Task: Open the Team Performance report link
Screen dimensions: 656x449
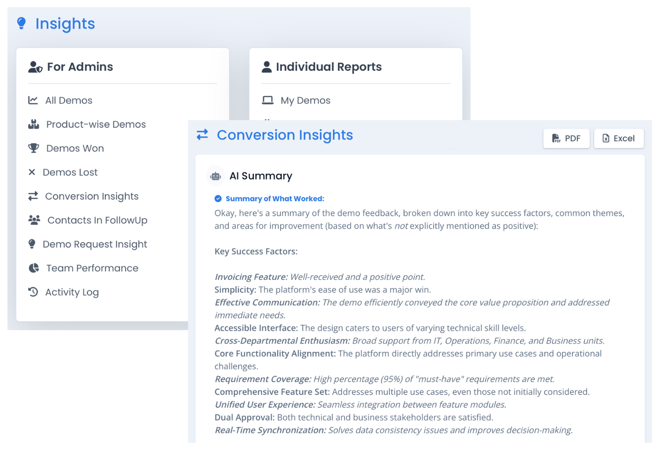Action: pos(92,268)
